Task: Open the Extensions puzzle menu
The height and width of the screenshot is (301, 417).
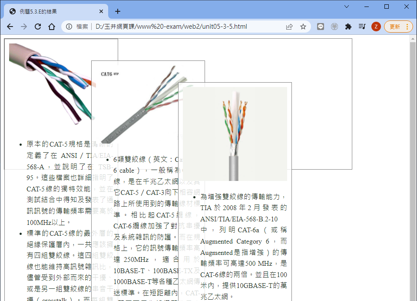Action: click(x=348, y=27)
